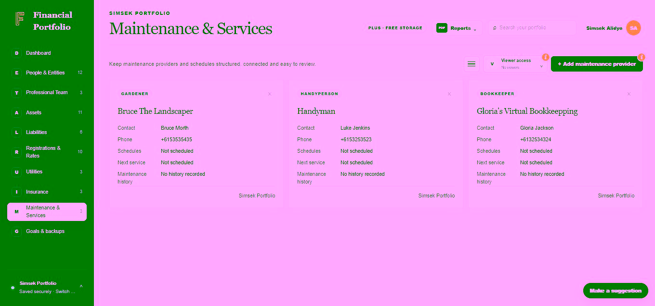The height and width of the screenshot is (306, 655).
Task: Click the Professional Team T icon
Action: 17,93
